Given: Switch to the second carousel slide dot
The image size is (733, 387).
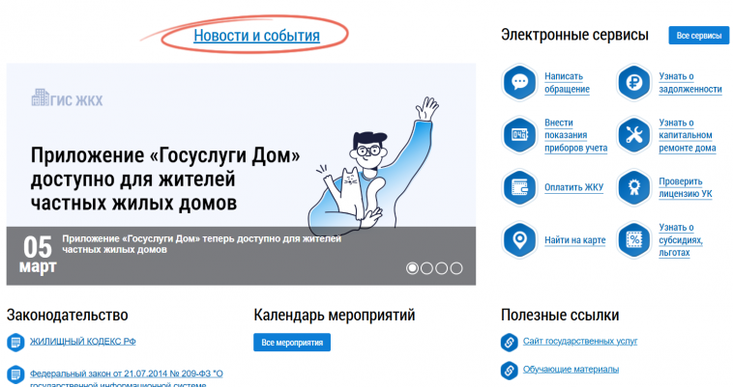Looking at the screenshot, I should click(x=426, y=268).
